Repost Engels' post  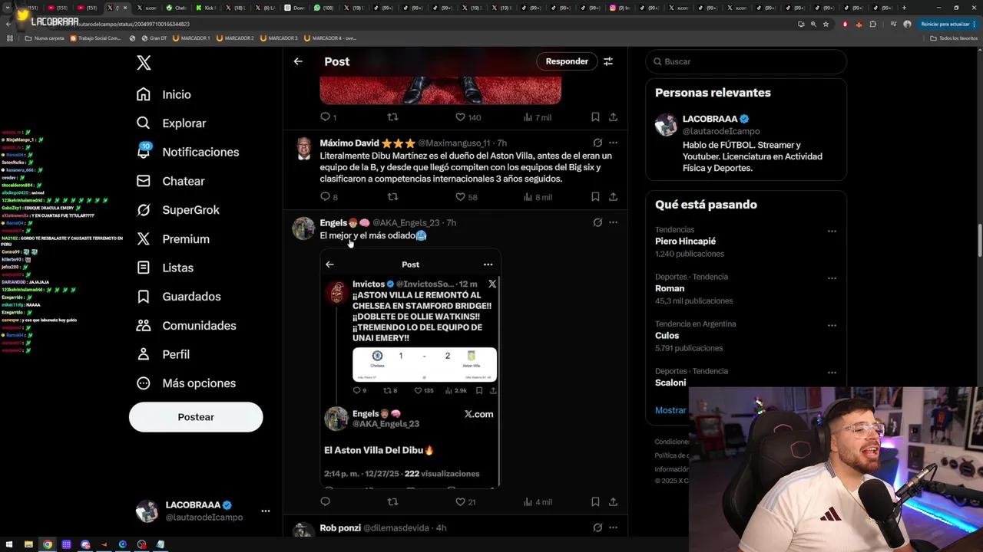point(392,502)
